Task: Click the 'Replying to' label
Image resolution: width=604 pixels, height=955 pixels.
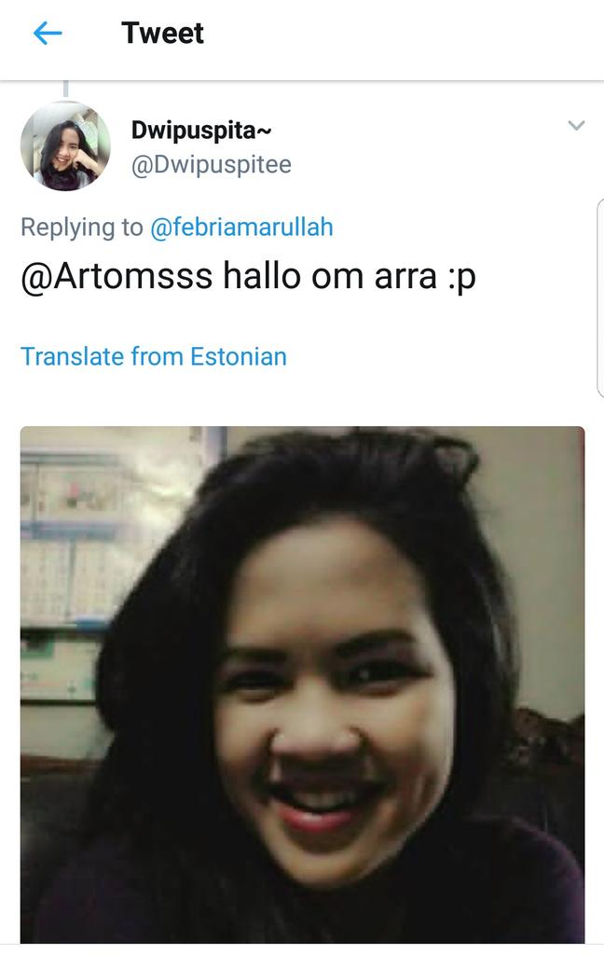Action: [x=82, y=228]
